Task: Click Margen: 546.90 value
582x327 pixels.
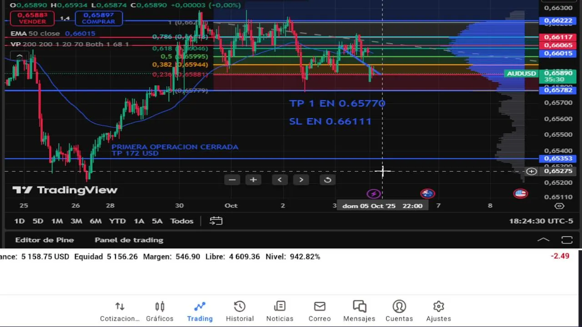Action: coord(171,257)
